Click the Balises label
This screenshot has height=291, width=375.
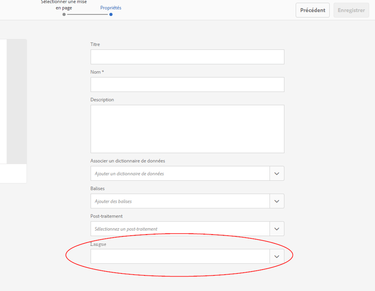[x=97, y=189]
